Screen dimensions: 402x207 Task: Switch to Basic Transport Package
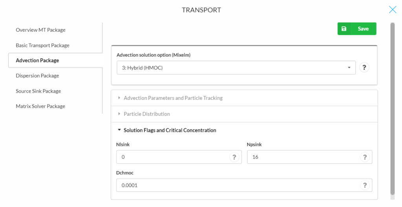point(42,45)
